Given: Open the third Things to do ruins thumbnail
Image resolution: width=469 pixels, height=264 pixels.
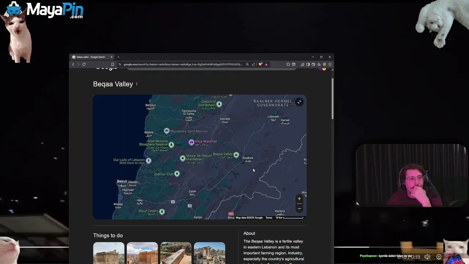Looking at the screenshot, I should tap(176, 253).
